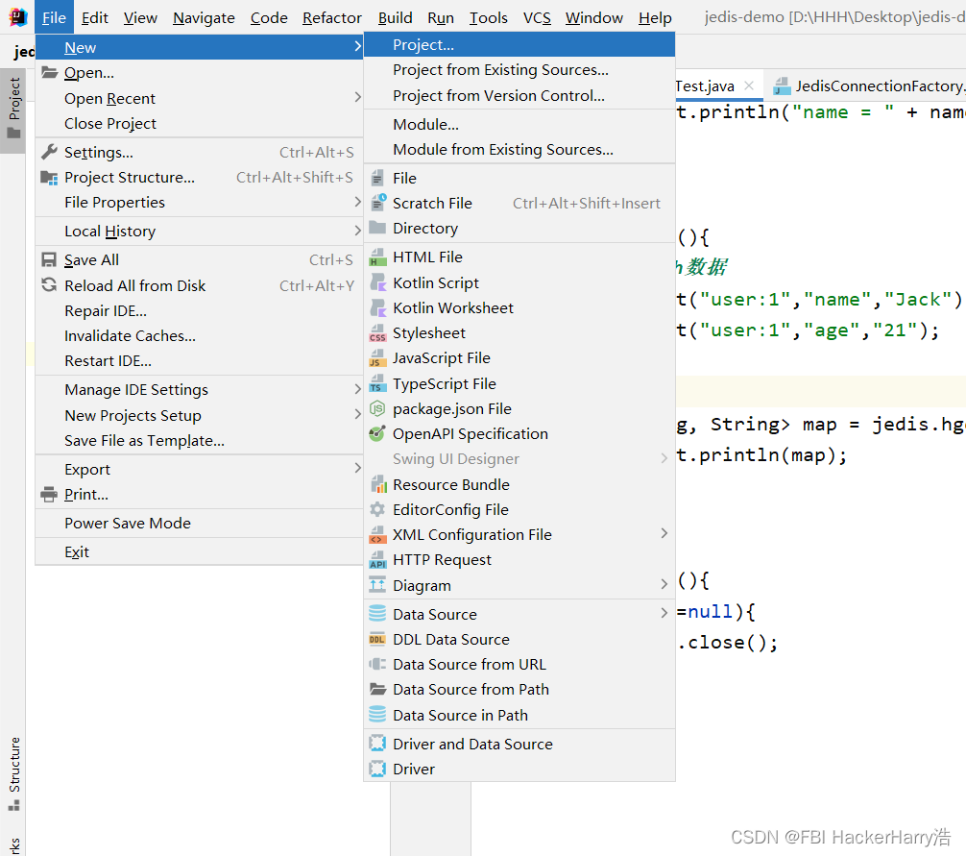The width and height of the screenshot is (966, 856).
Task: Click the Resource Bundle icon
Action: tap(377, 484)
